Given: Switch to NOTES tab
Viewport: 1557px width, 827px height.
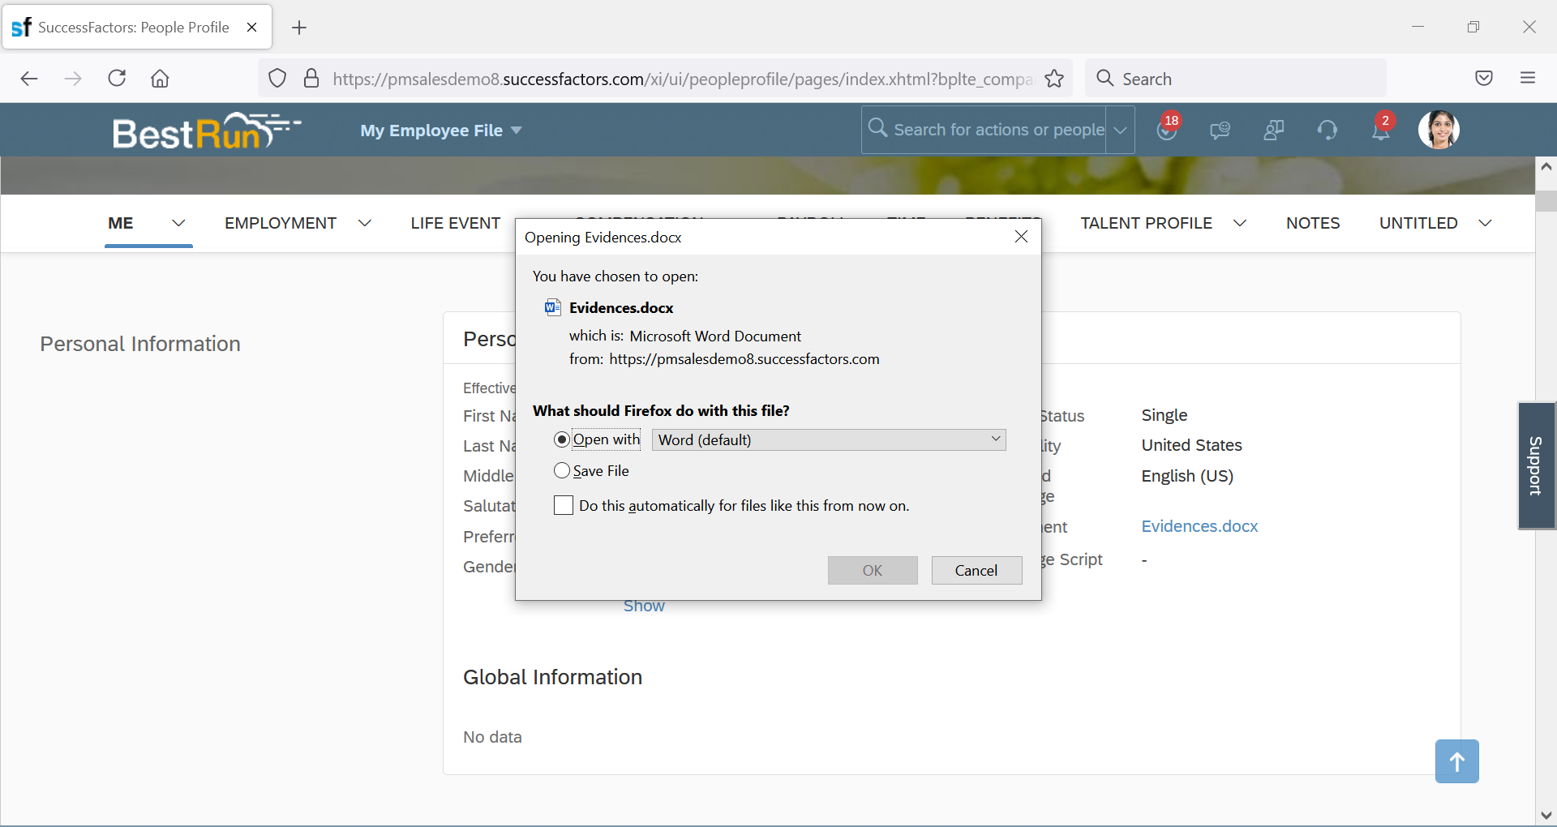Looking at the screenshot, I should point(1313,223).
